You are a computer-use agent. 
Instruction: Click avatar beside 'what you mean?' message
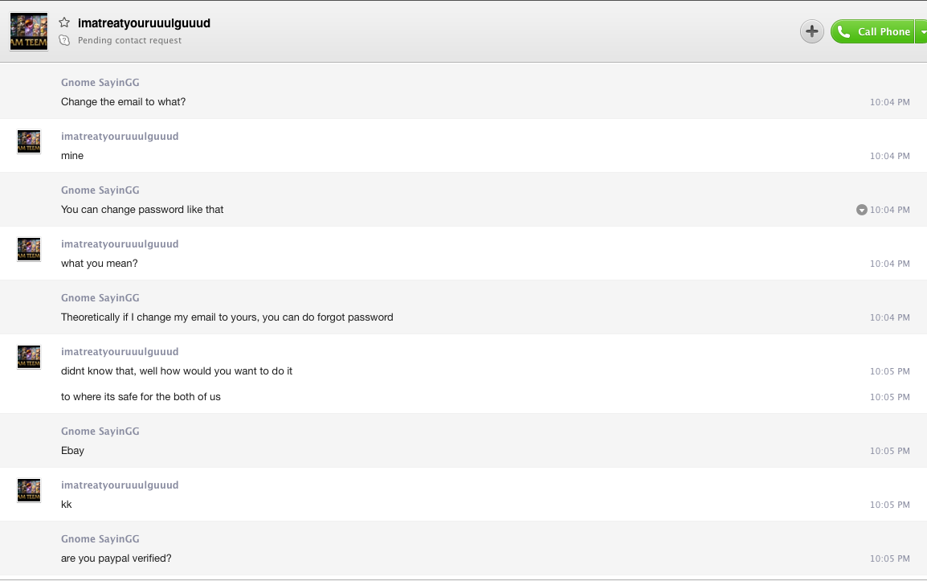click(x=29, y=249)
